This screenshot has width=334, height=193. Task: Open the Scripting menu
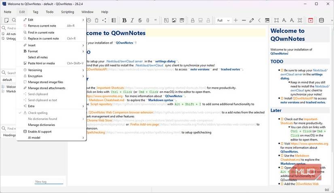(68, 12)
